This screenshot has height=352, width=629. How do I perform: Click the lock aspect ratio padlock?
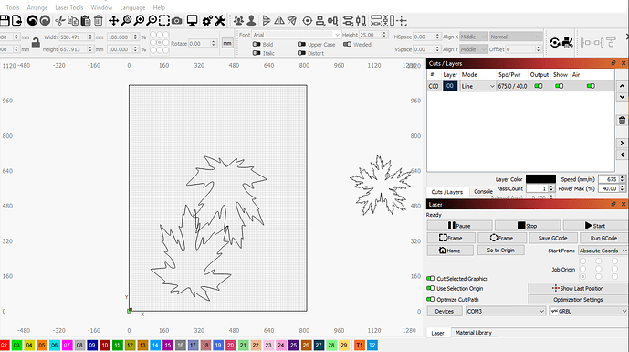[36, 43]
